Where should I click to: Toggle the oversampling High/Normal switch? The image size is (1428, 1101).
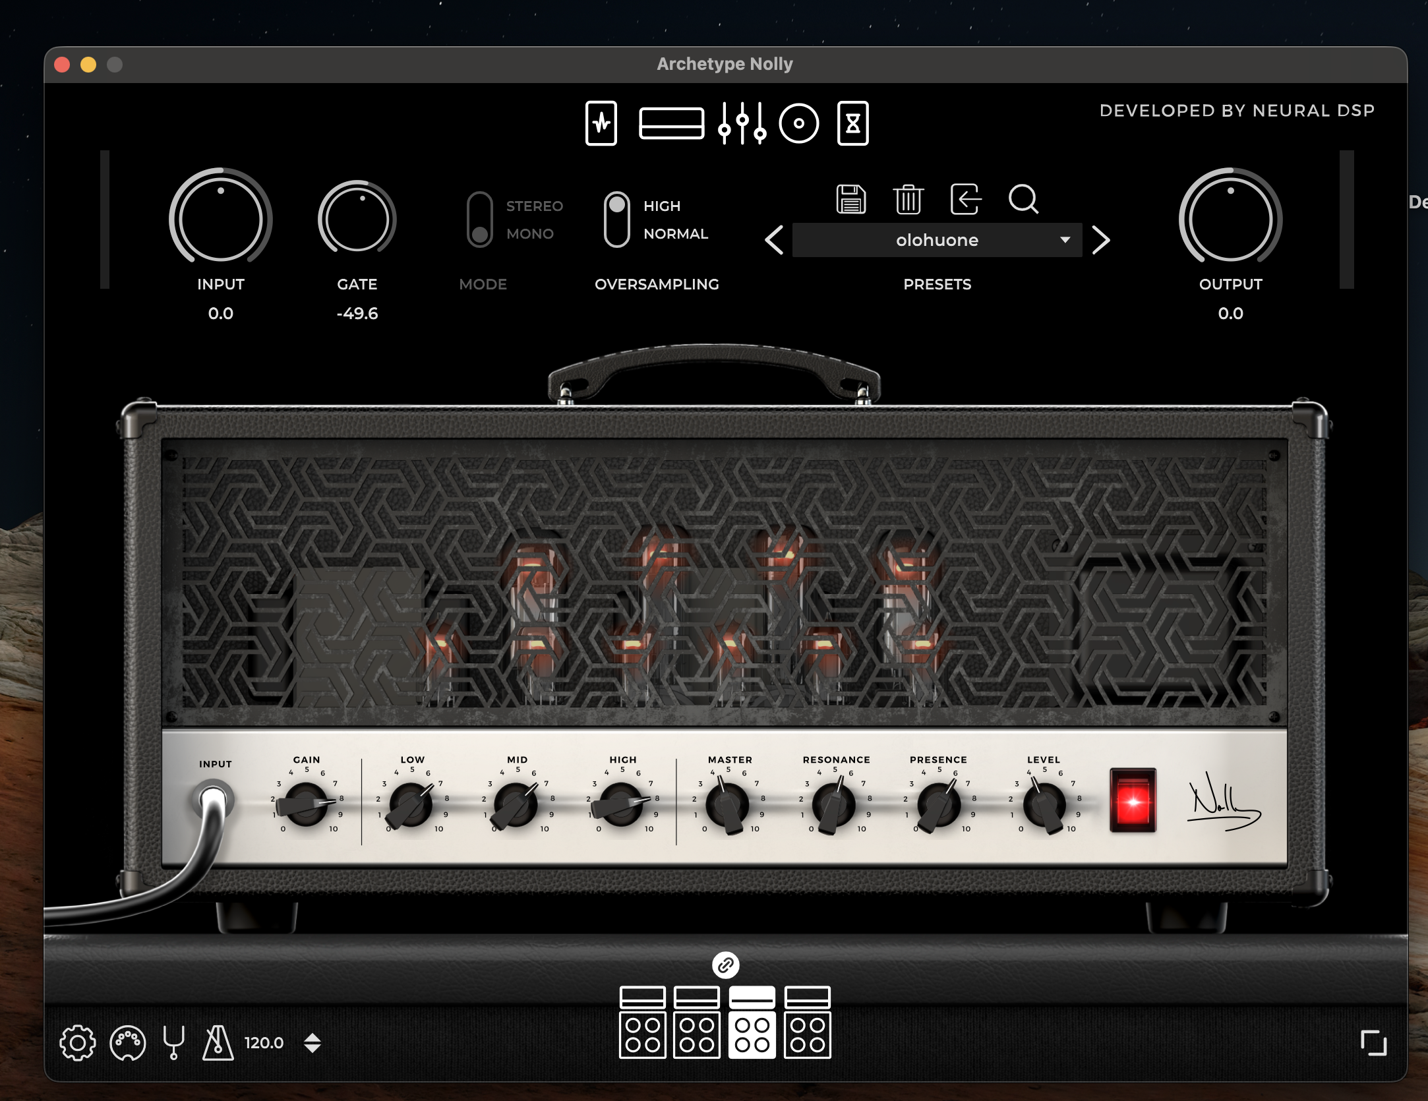tap(616, 220)
